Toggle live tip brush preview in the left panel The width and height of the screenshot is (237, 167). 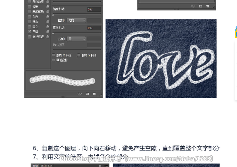tap(80, 94)
